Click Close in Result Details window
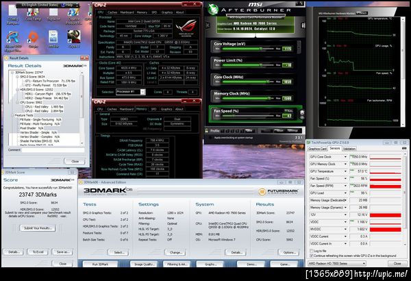411x281 pixels. click(x=75, y=161)
